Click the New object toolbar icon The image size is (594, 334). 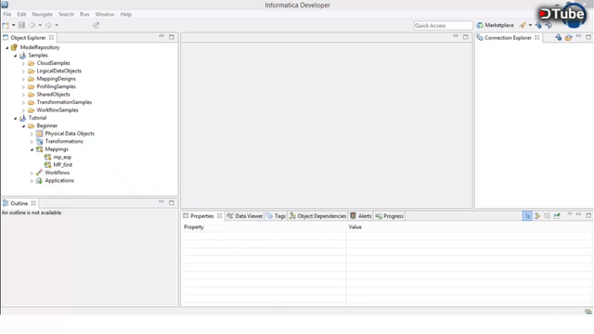coord(6,25)
